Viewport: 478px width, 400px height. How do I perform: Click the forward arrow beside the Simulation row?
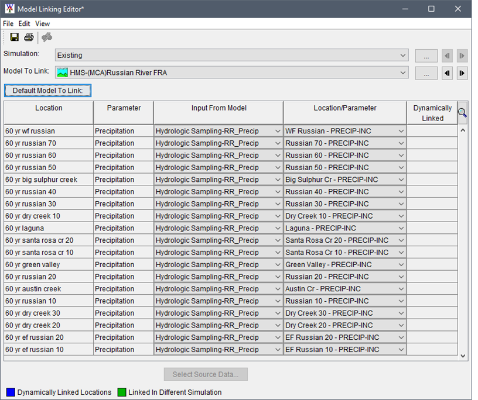pos(462,56)
